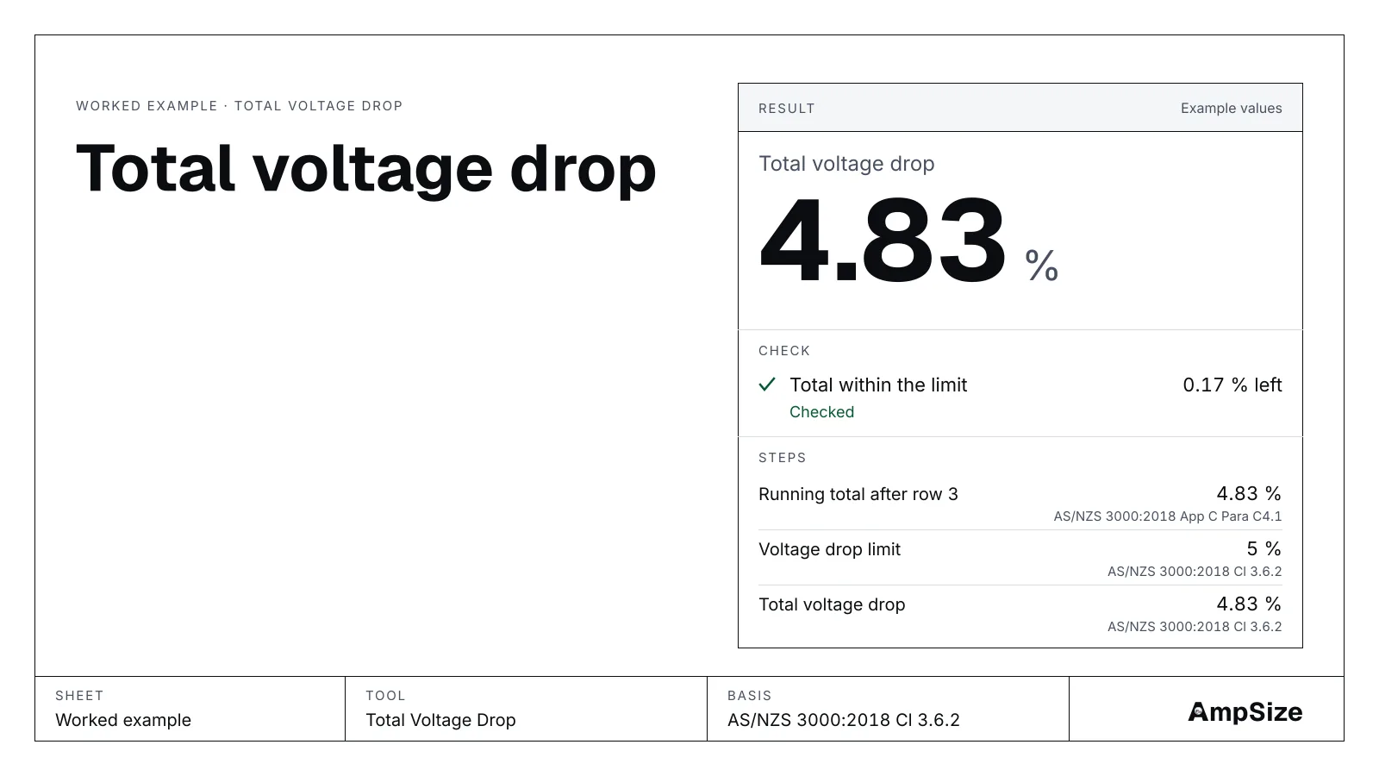Click the CHECK section label
Image resolution: width=1379 pixels, height=776 pixels.
[x=784, y=351]
